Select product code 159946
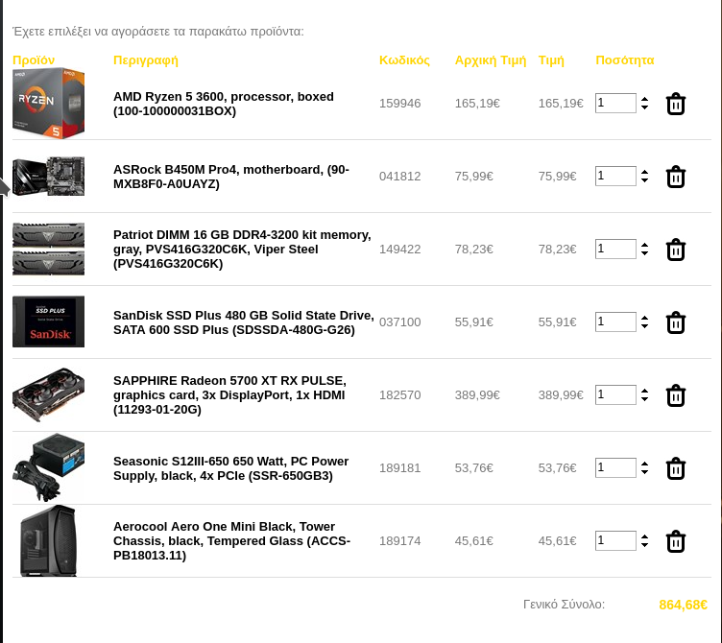The width and height of the screenshot is (722, 643). pyautogui.click(x=399, y=103)
